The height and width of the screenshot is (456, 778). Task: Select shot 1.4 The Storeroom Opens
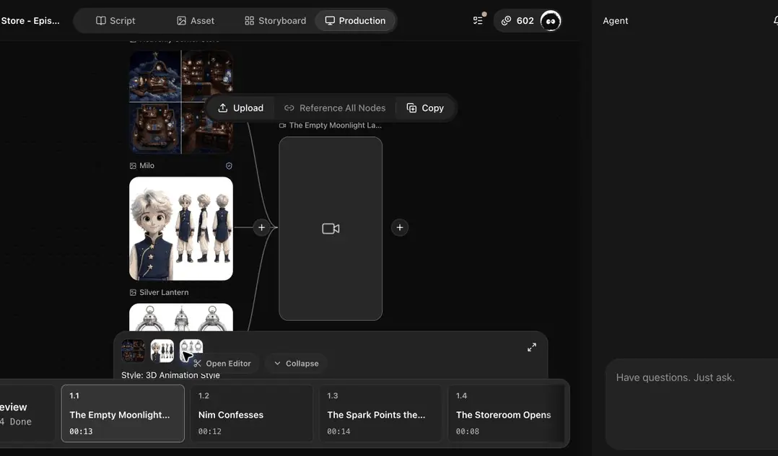[507, 413]
